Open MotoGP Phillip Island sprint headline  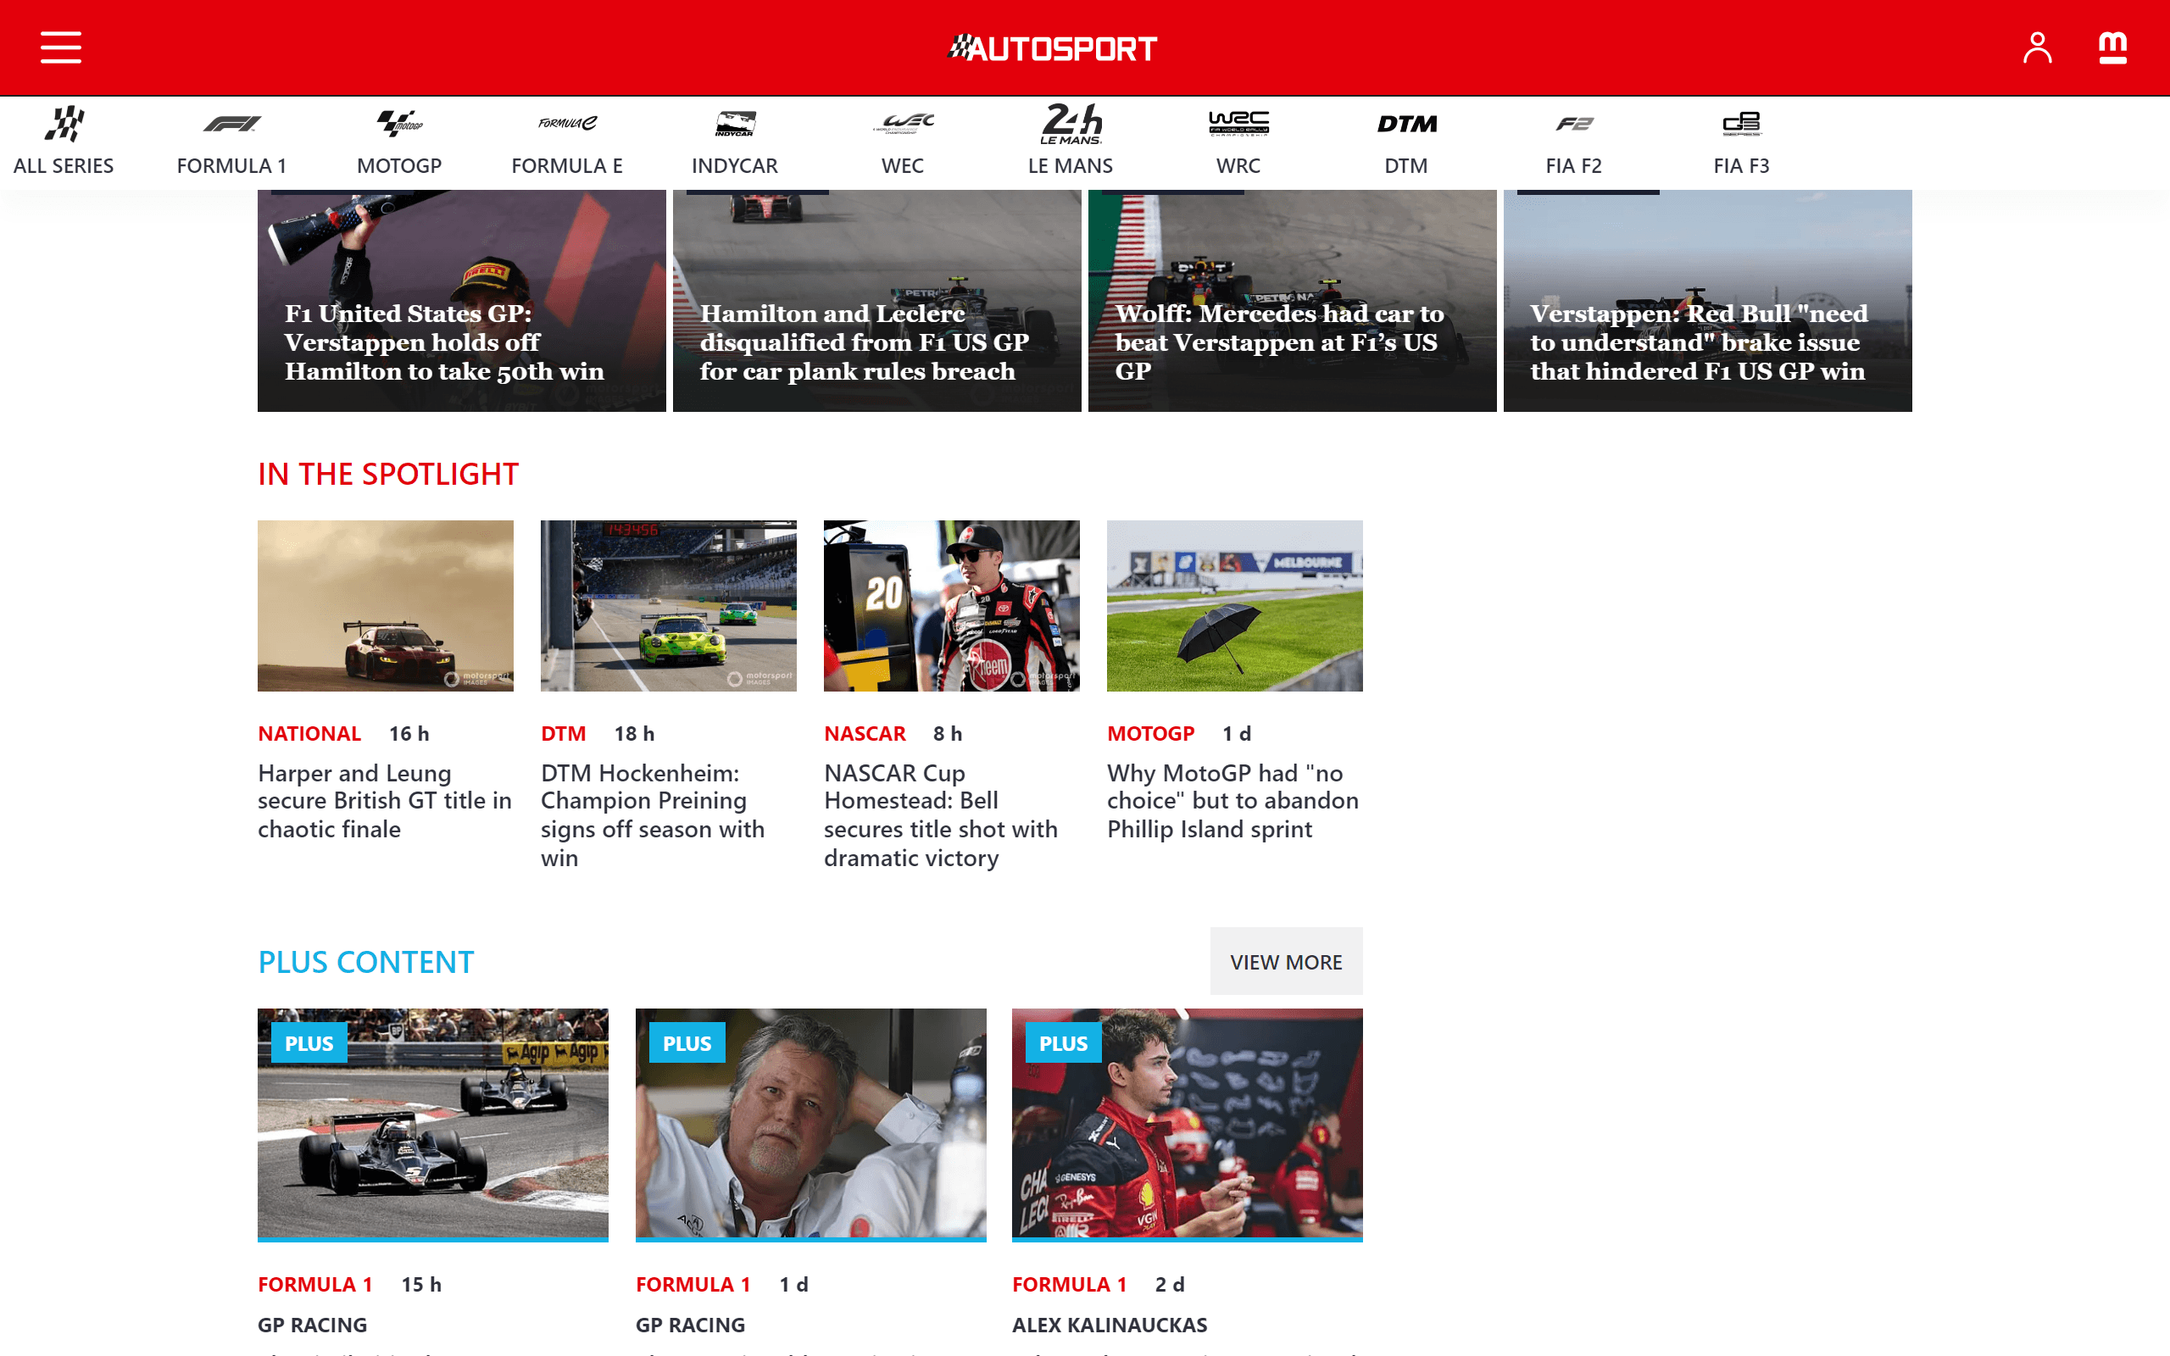1233,801
